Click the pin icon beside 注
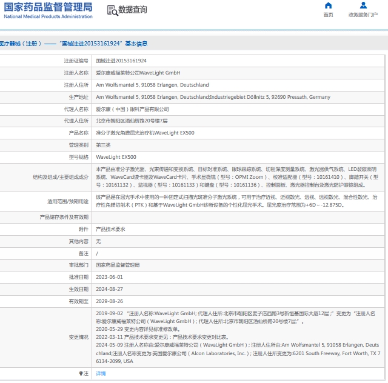 click(x=81, y=373)
